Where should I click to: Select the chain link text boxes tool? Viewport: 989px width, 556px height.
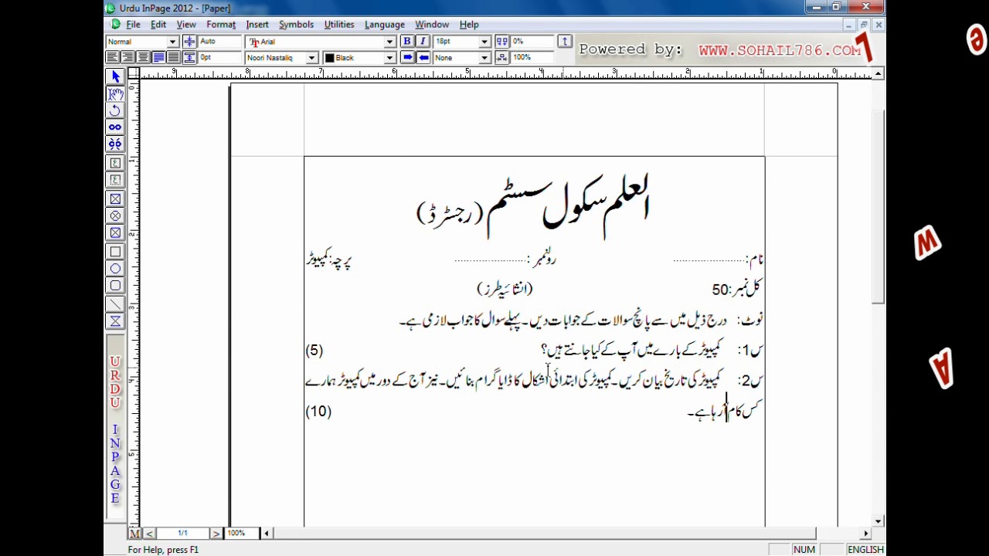coord(115,127)
